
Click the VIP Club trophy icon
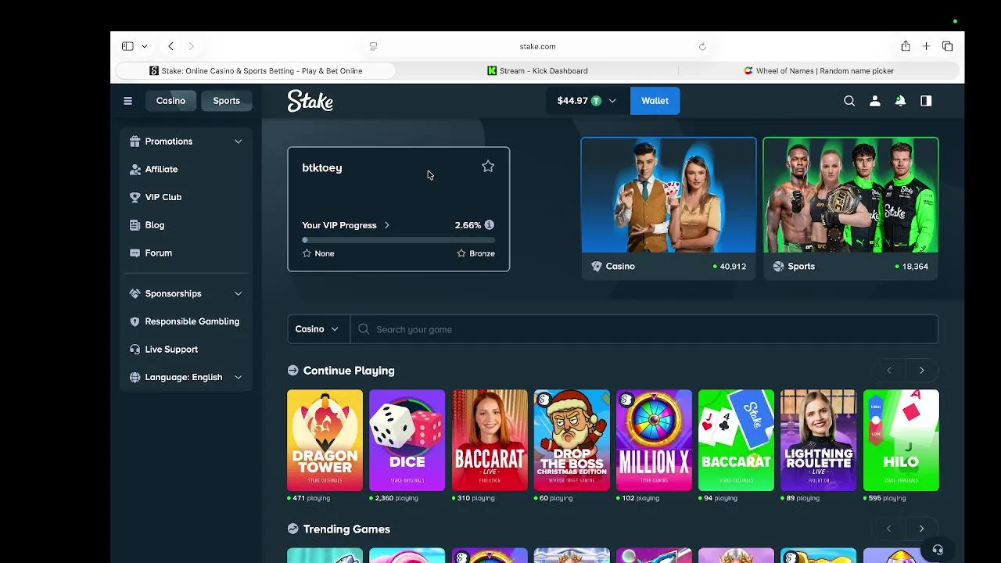tap(135, 197)
